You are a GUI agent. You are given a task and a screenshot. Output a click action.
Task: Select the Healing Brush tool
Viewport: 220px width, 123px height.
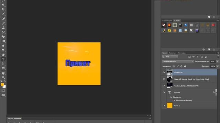coord(3,19)
